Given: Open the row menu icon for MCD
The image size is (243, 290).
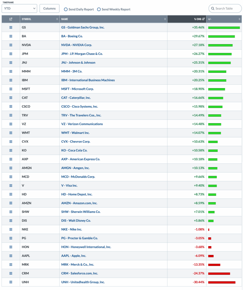Looking at the screenshot, I should tap(11, 177).
